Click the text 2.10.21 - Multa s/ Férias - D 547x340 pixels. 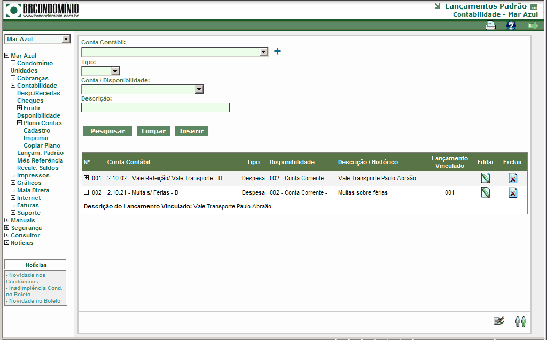(143, 192)
